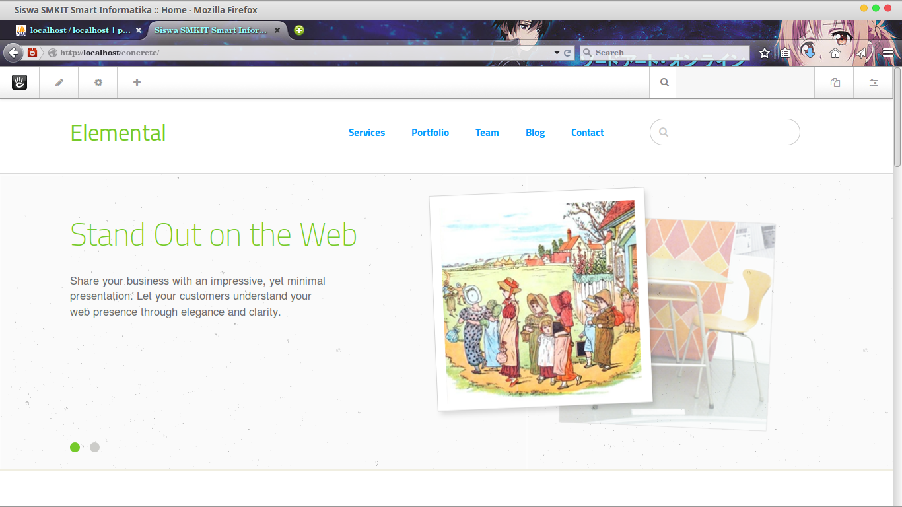This screenshot has width=902, height=507.
Task: Click the red camera icon beside back button
Action: [x=32, y=52]
